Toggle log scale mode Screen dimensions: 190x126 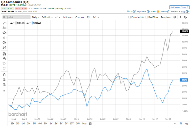[186, 123]
